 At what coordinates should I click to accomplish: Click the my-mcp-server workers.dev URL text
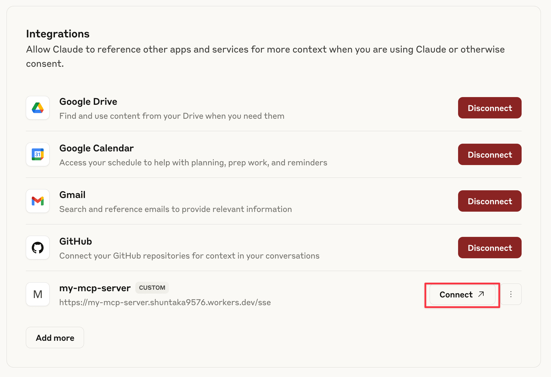pos(165,302)
